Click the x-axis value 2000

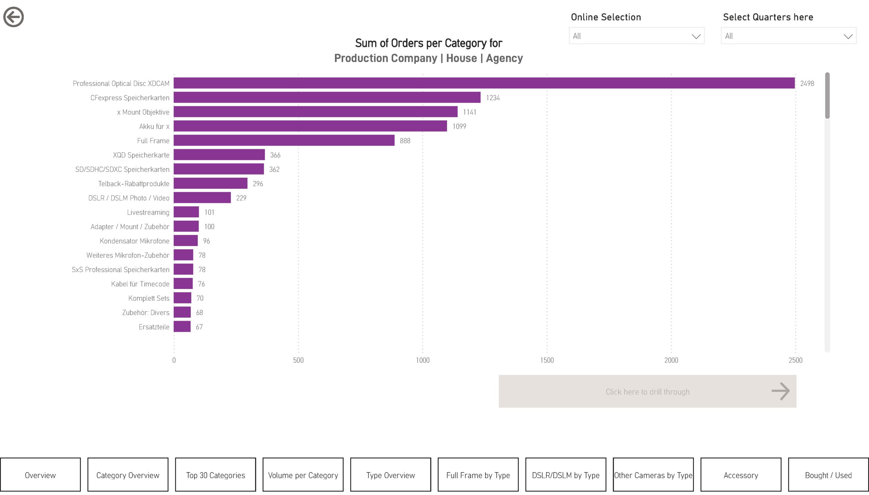click(671, 360)
